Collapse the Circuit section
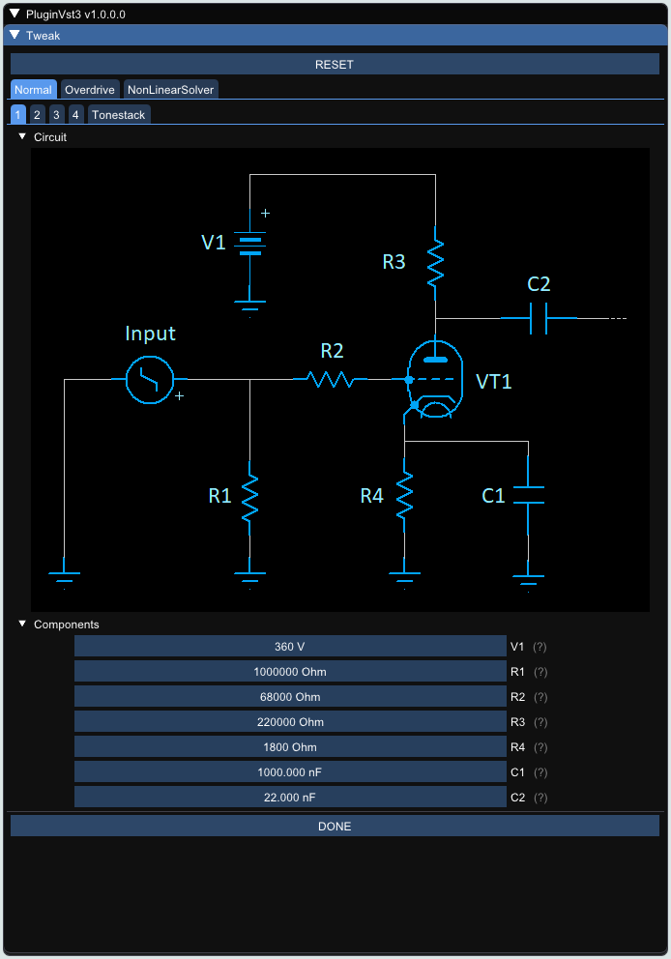Viewport: 671px width, 959px height. point(22,137)
